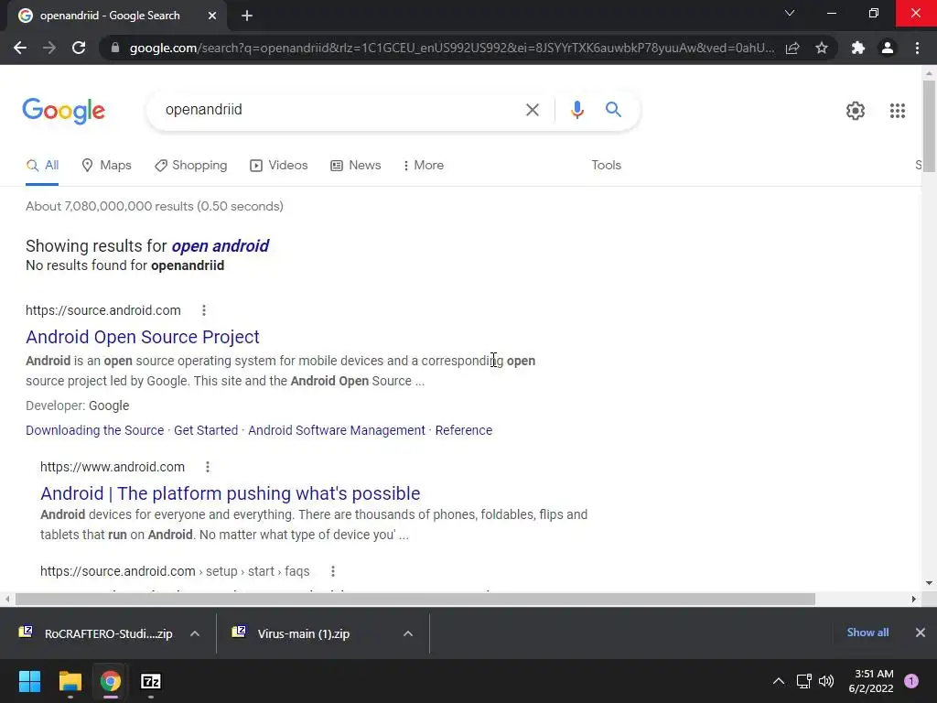The width and height of the screenshot is (937, 703).
Task: Open Android Open Source Project result
Action: tap(142, 337)
